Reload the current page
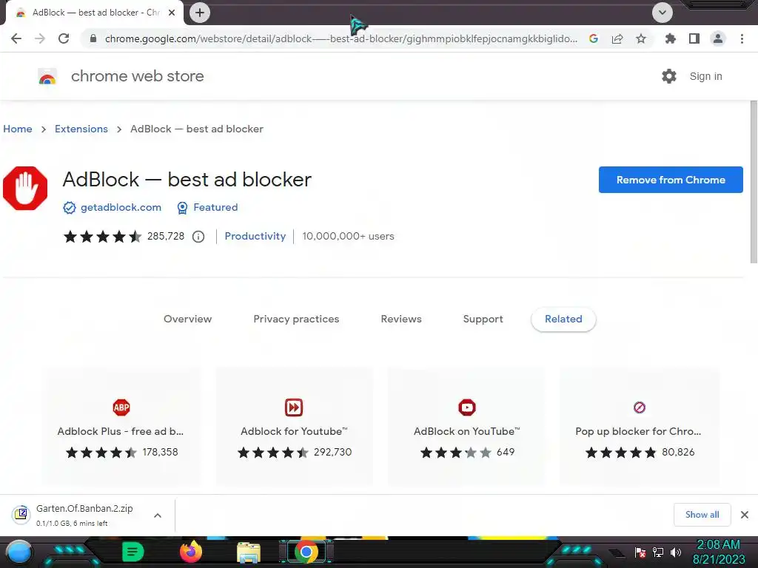Image resolution: width=758 pixels, height=568 pixels. coord(64,38)
